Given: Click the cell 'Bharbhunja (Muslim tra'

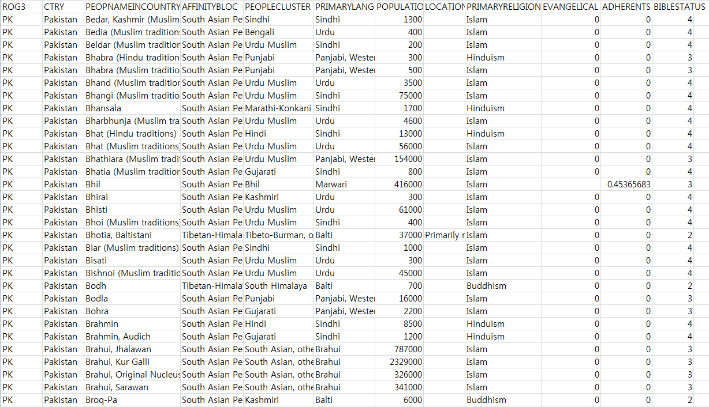Looking at the screenshot, I should coord(132,121).
